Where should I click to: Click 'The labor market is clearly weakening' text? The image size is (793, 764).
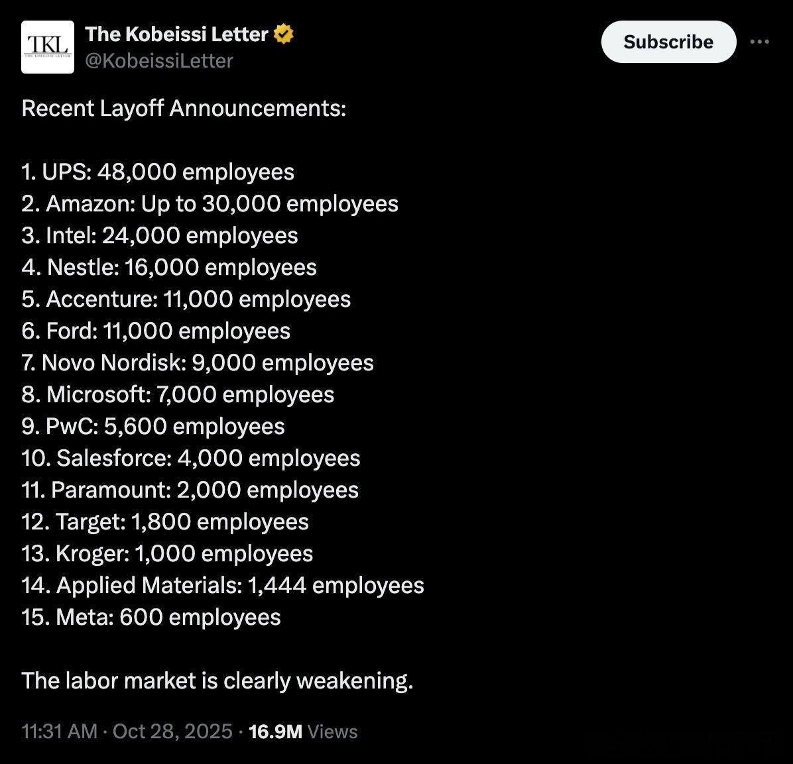point(217,681)
